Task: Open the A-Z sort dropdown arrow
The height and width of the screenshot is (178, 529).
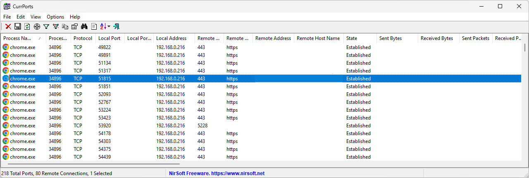Action: tap(109, 26)
